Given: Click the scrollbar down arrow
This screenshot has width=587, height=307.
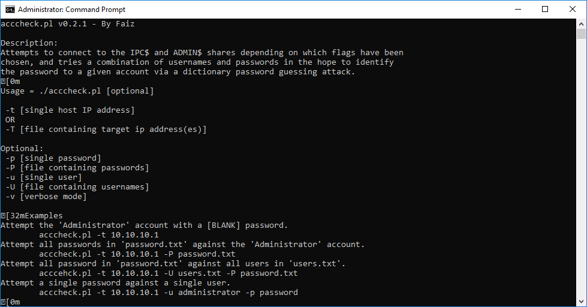Looking at the screenshot, I should coord(582,302).
